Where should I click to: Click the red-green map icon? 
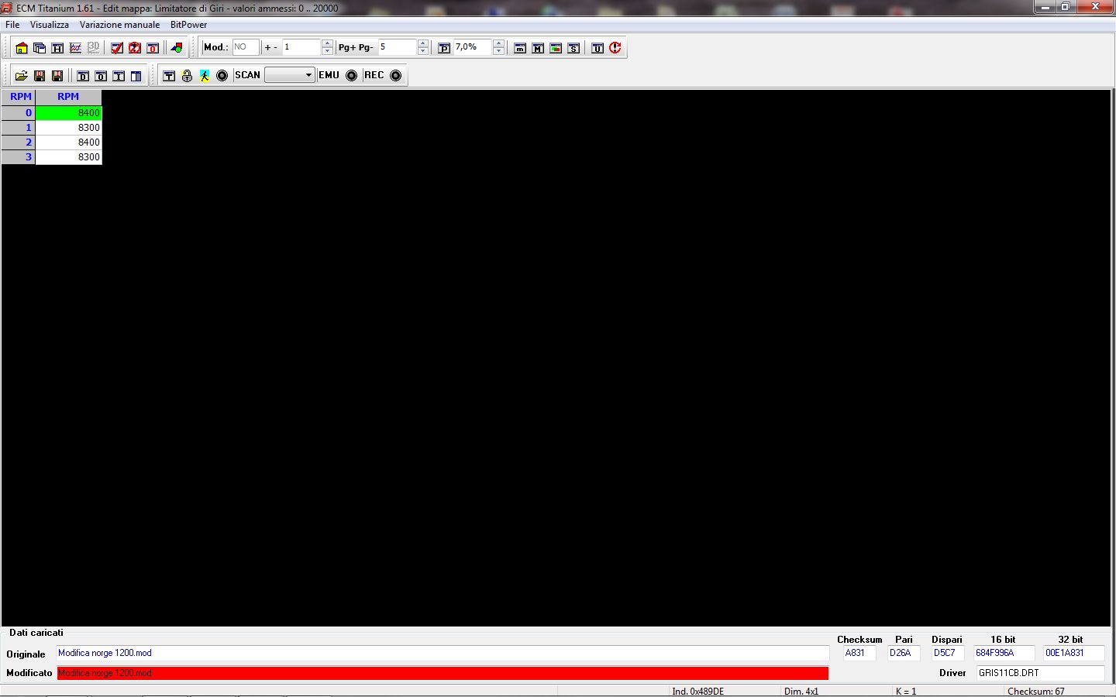point(556,48)
